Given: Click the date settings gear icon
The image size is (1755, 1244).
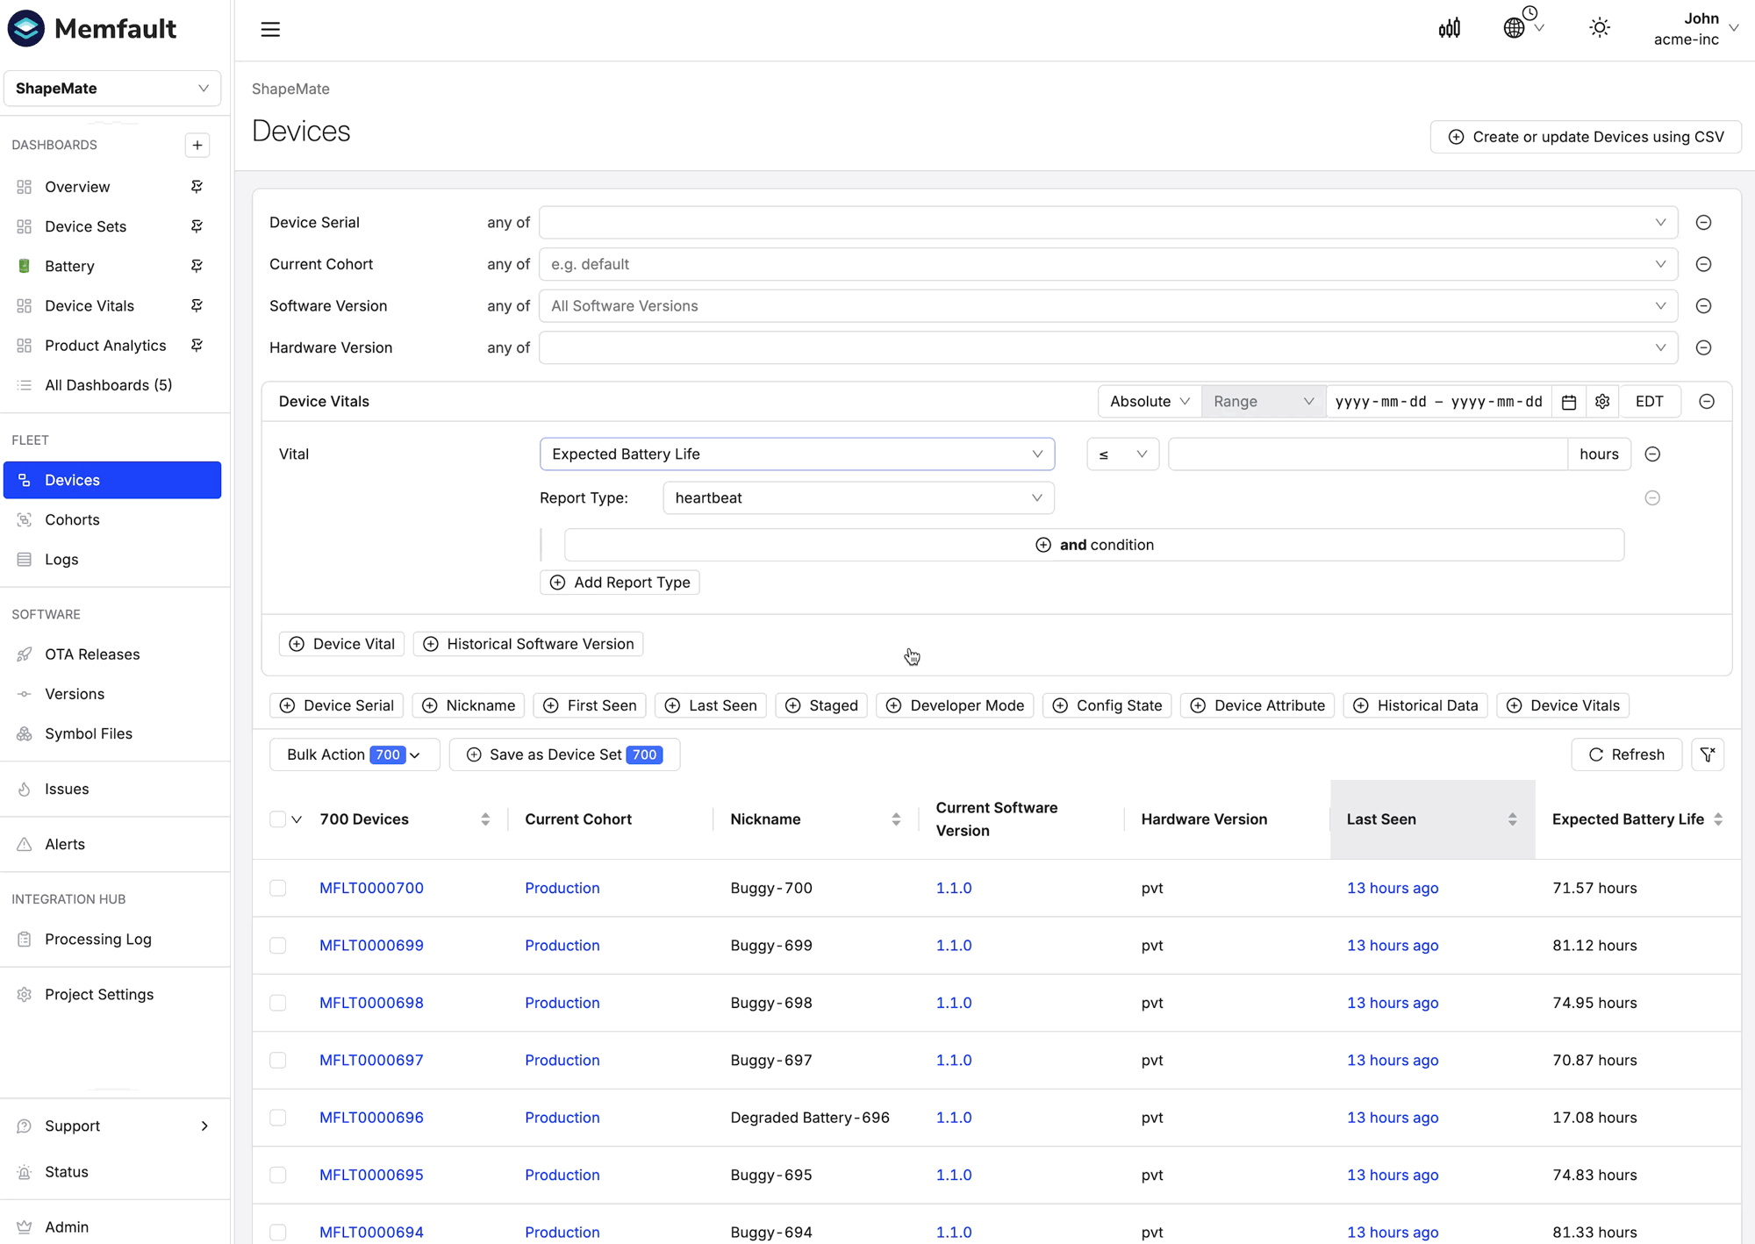Looking at the screenshot, I should [x=1602, y=402].
